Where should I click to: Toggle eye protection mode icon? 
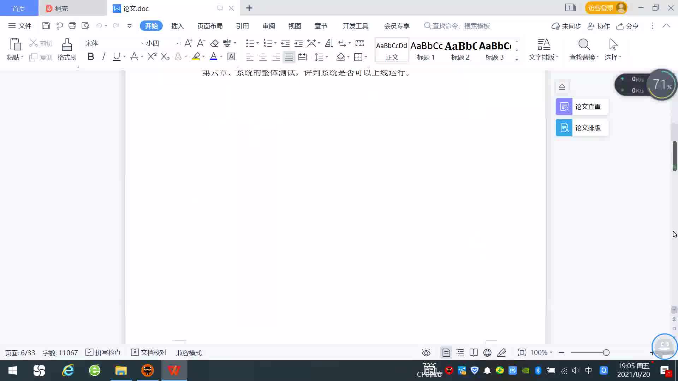[x=426, y=352]
